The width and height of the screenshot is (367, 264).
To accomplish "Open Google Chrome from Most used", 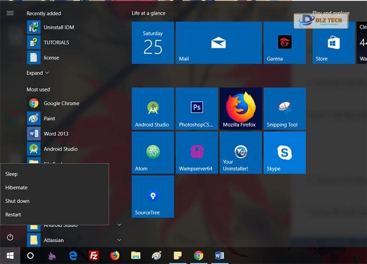I will click(61, 103).
